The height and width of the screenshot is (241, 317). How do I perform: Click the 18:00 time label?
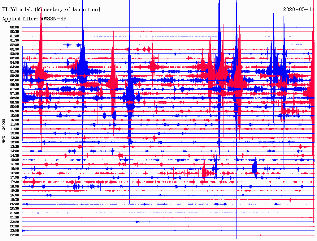tap(15, 187)
